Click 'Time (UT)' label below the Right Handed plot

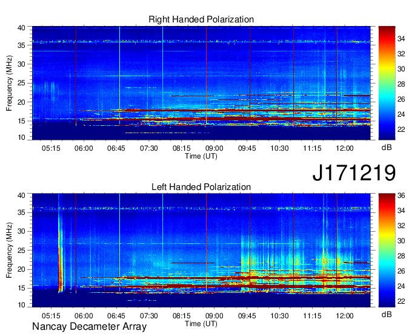click(x=201, y=156)
